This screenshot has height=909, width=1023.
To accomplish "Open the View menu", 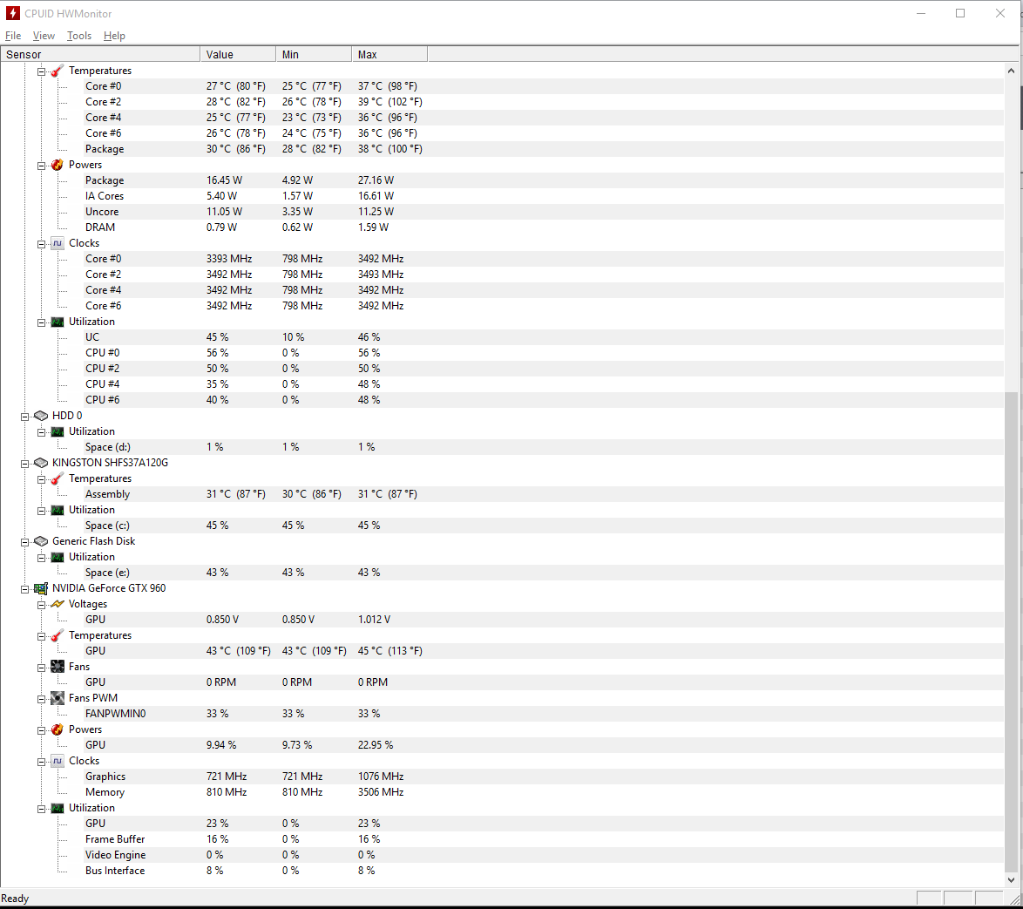I will pyautogui.click(x=44, y=36).
